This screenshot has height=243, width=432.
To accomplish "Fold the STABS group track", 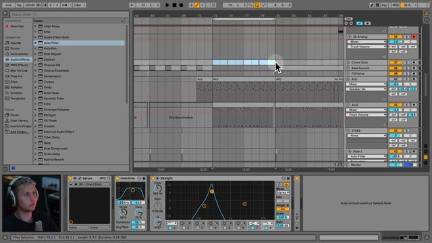I will click(348, 130).
